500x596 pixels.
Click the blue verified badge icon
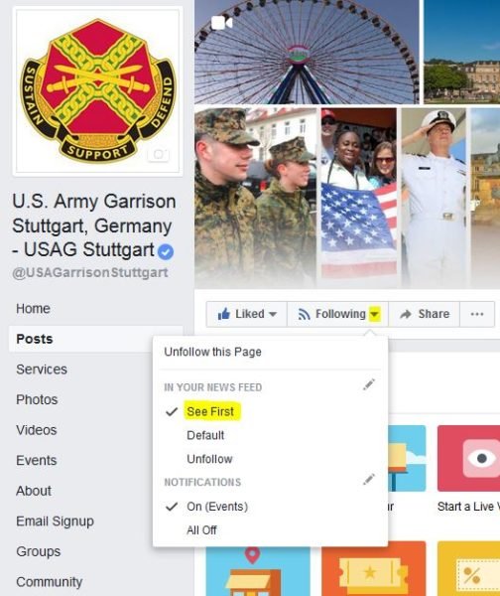tap(166, 251)
